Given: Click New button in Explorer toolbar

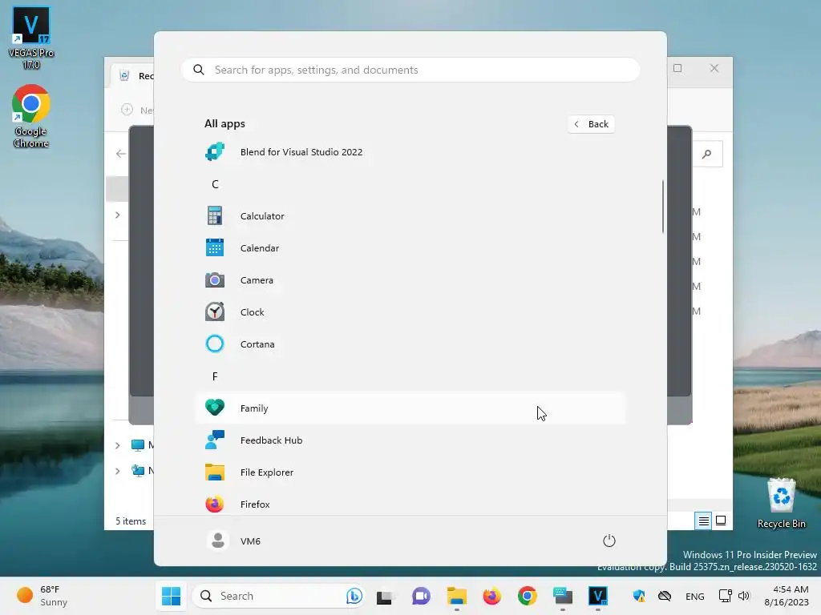Looking at the screenshot, I should [x=137, y=110].
